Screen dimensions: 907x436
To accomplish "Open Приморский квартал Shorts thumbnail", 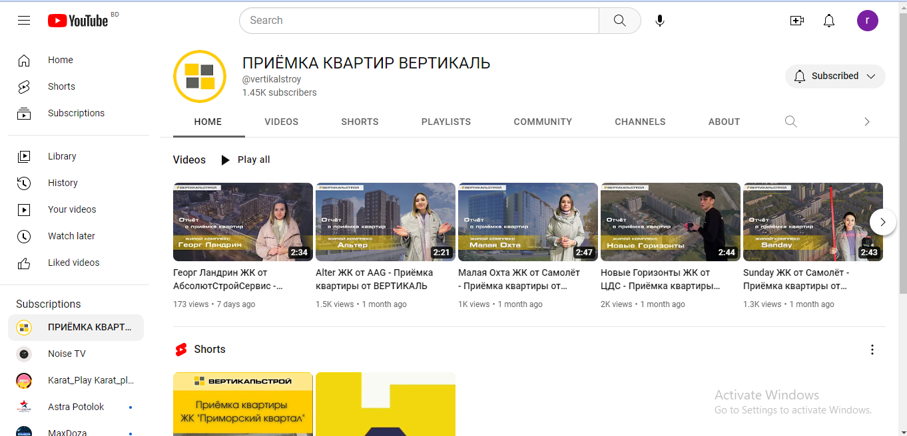I will (x=243, y=404).
